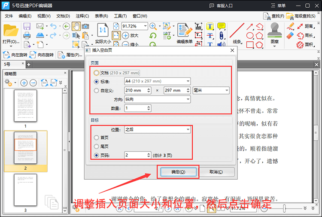
Task: Choose 页码 as insert target
Action: click(x=96, y=156)
